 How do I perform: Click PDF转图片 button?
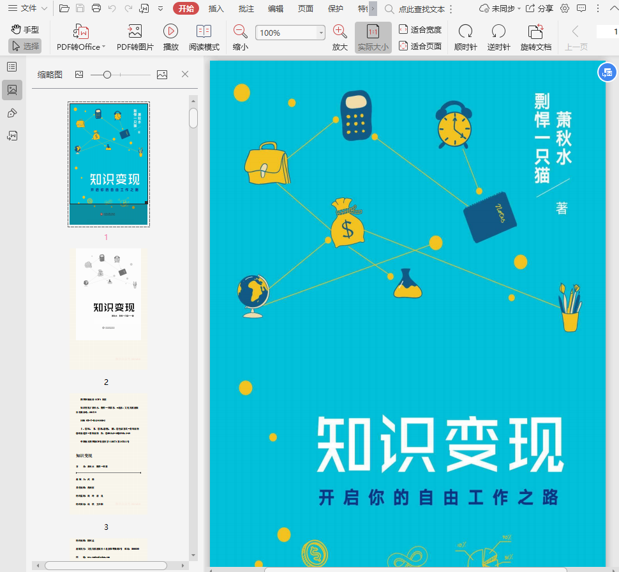(x=135, y=38)
